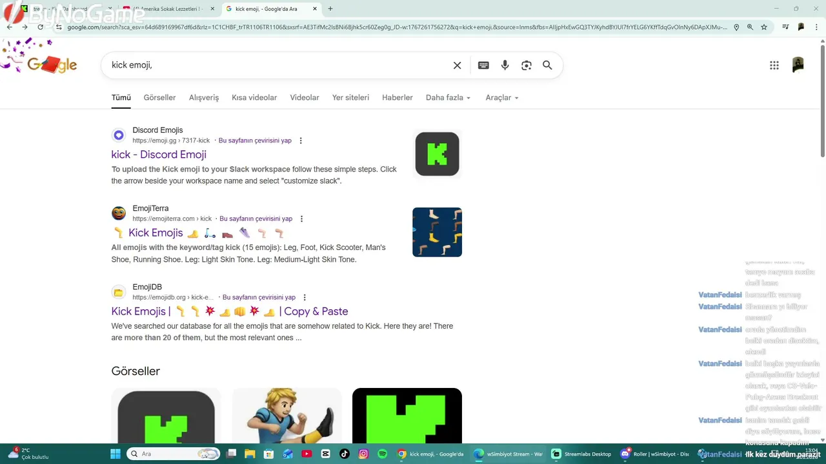Select the 'Tümü' results tab
This screenshot has height=464, width=826.
(x=121, y=97)
